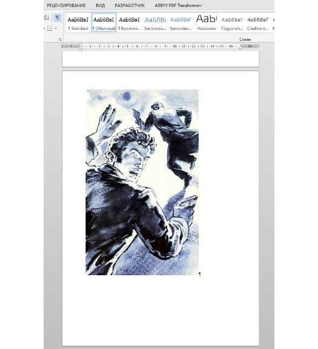Select the ABBYY PDF Transformer+ tab

[x=178, y=5]
